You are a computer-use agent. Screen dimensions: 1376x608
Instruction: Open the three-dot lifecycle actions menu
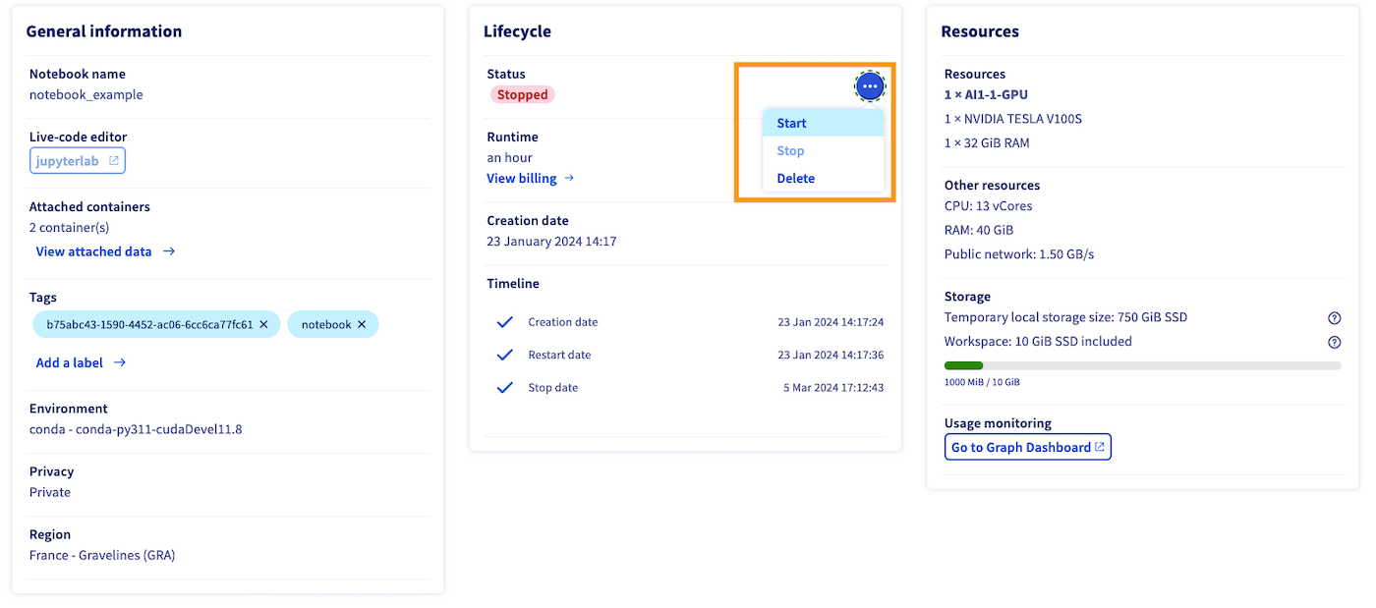click(869, 86)
